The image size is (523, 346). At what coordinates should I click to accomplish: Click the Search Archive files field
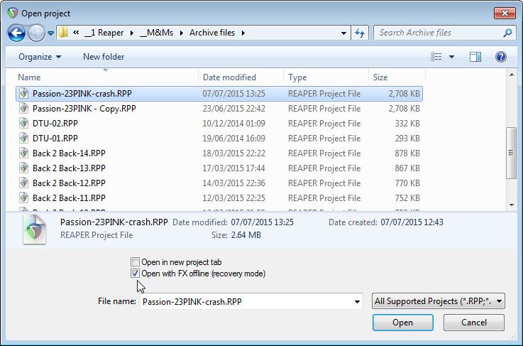click(438, 33)
